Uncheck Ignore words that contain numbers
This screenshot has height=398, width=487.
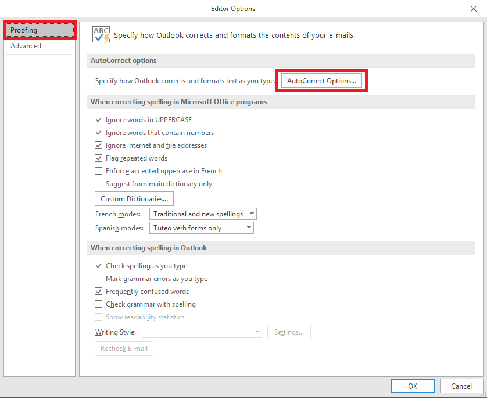[x=99, y=132]
